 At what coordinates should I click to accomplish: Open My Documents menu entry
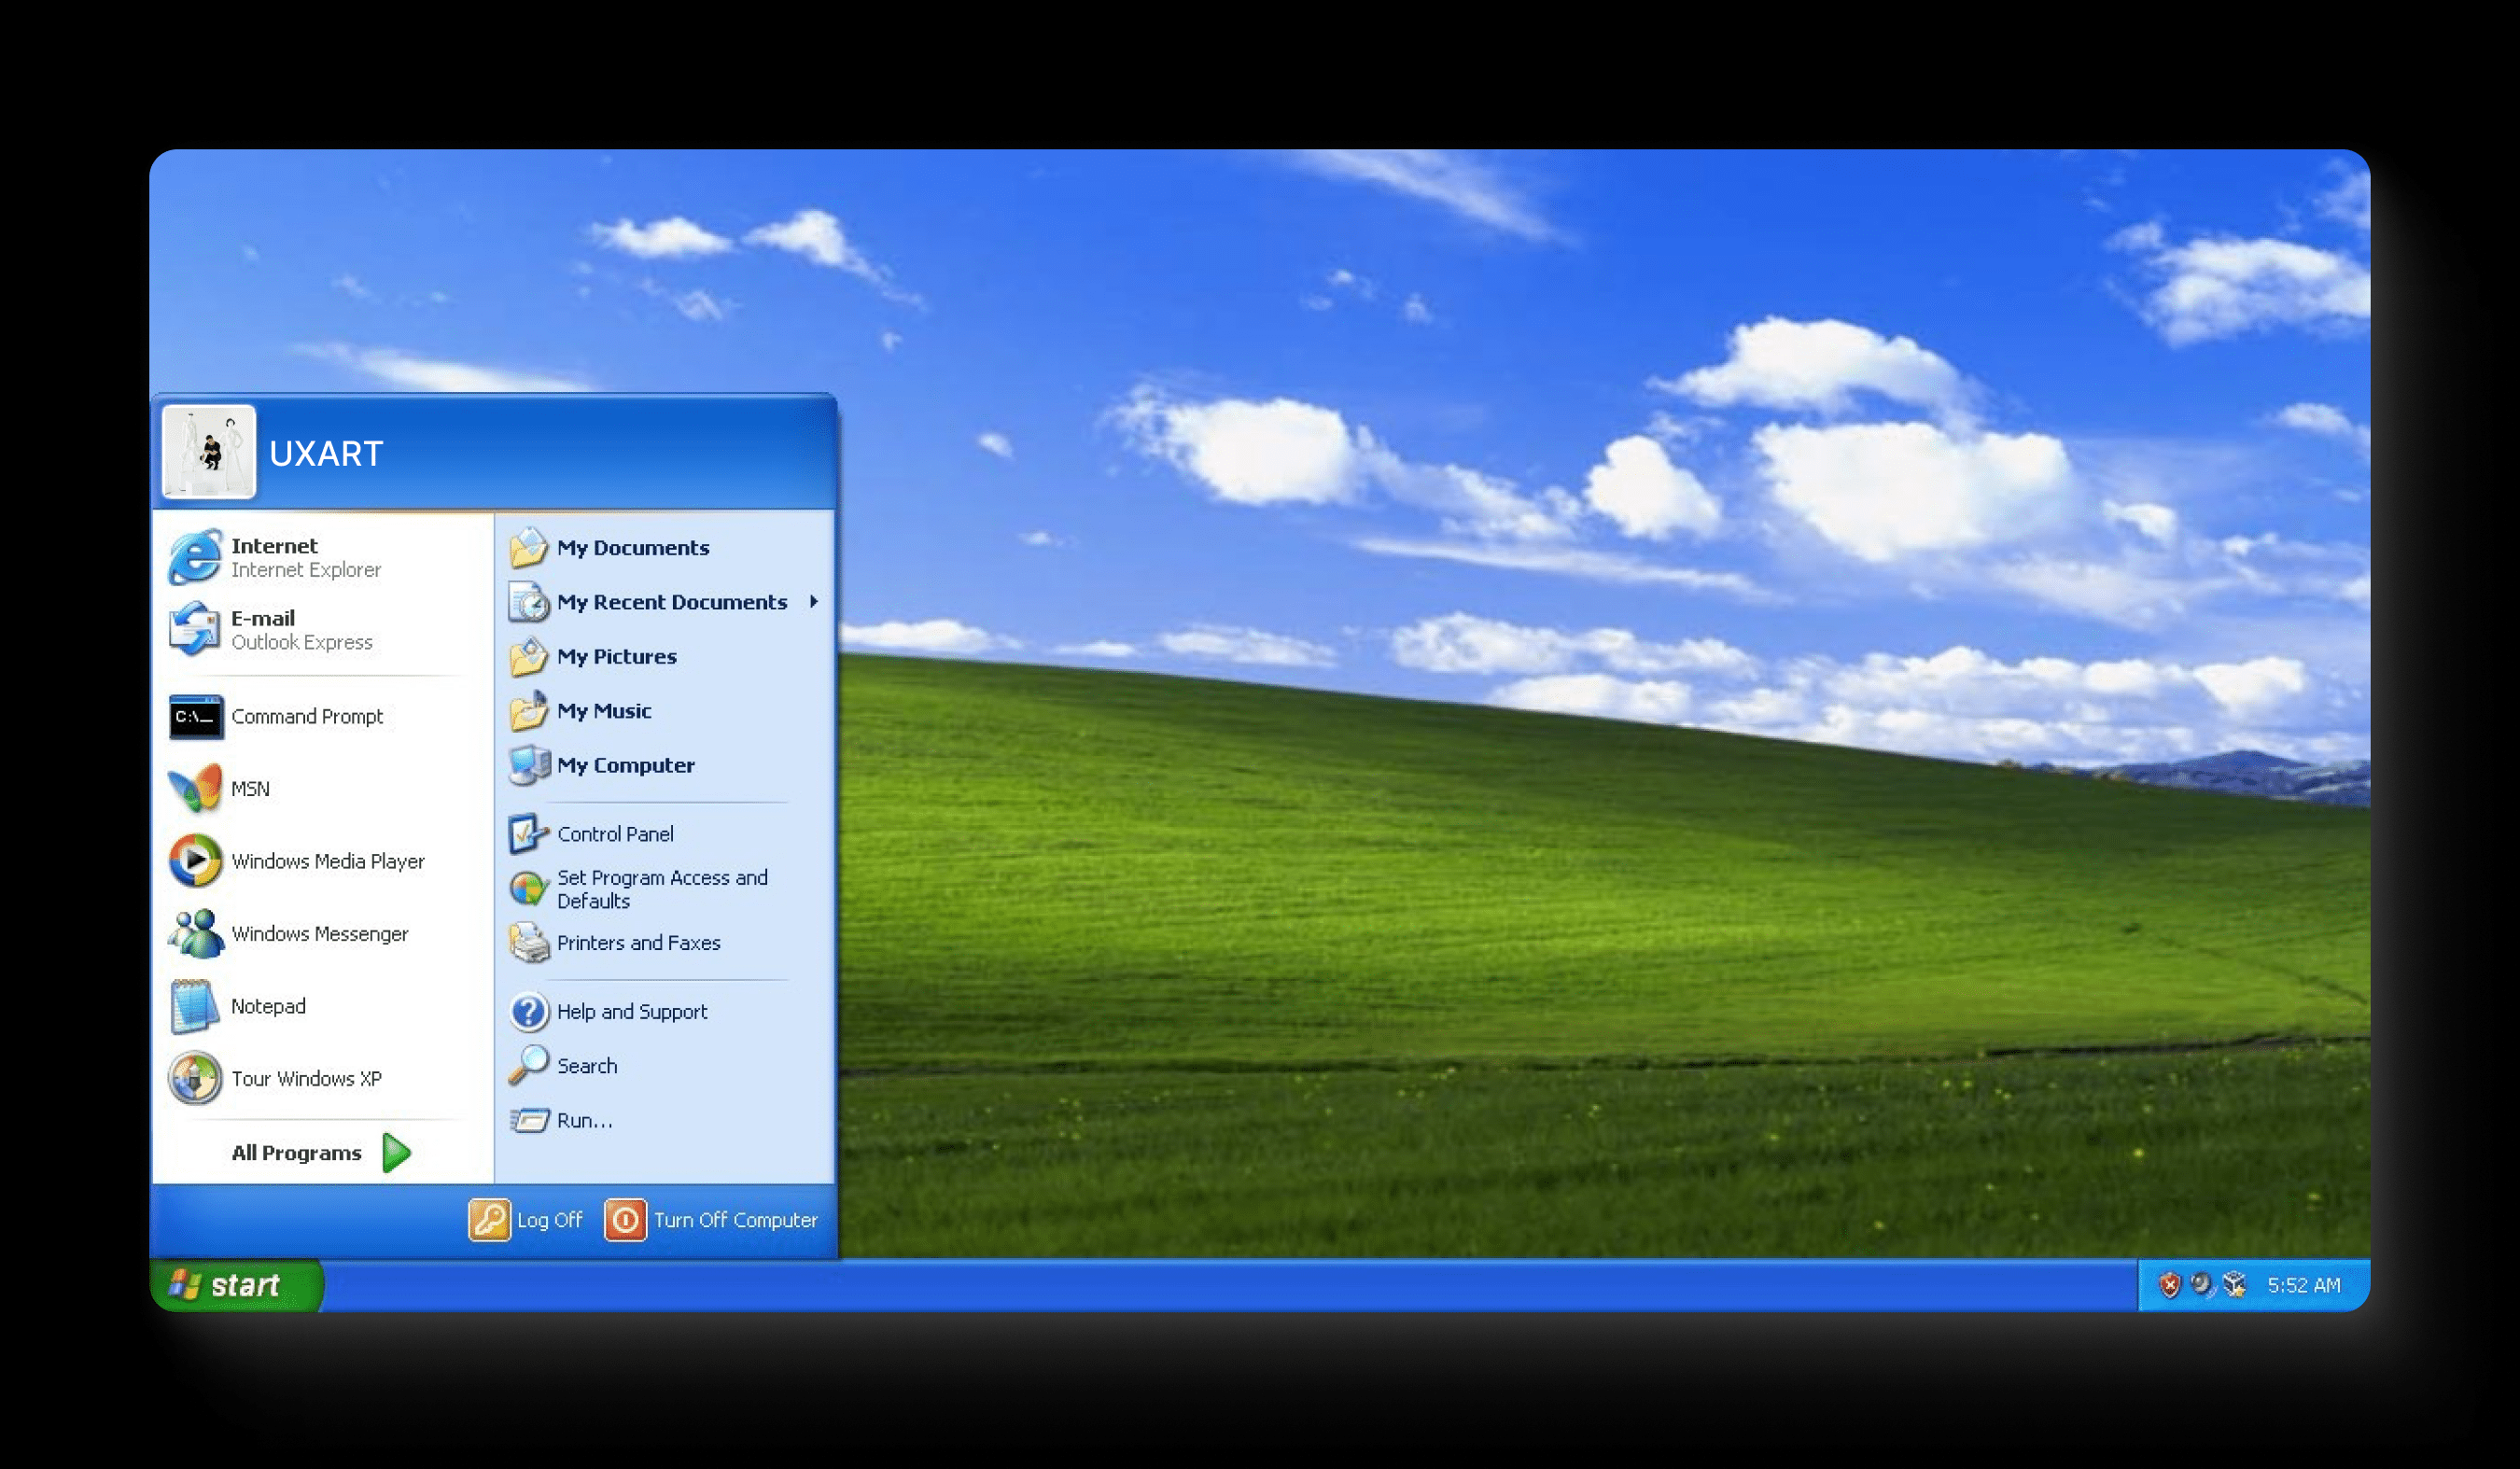coord(632,548)
